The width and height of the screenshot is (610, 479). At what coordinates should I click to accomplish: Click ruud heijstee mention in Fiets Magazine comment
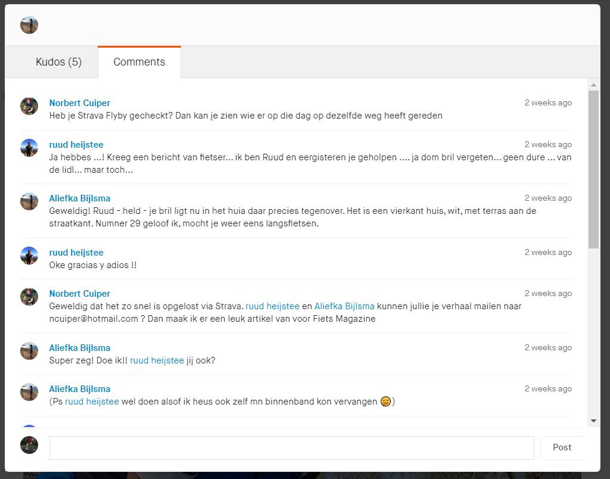coord(272,306)
